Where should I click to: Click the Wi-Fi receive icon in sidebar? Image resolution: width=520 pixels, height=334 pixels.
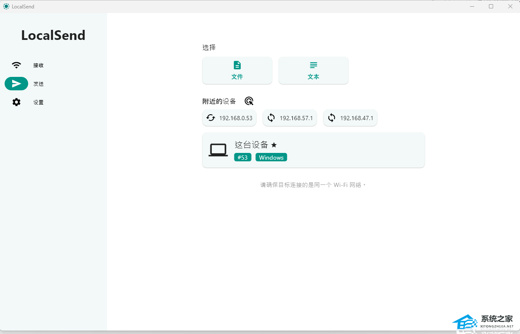pos(16,65)
